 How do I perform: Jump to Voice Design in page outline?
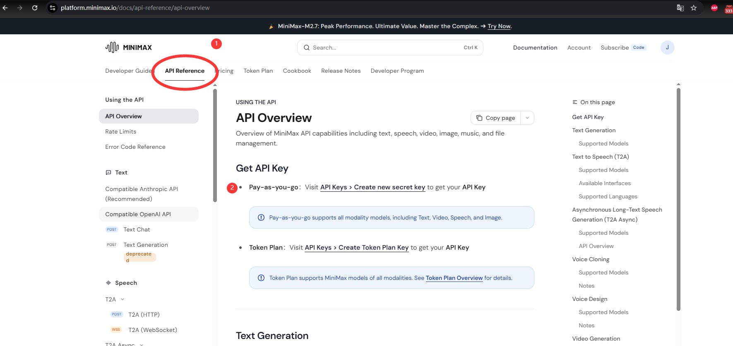590,299
